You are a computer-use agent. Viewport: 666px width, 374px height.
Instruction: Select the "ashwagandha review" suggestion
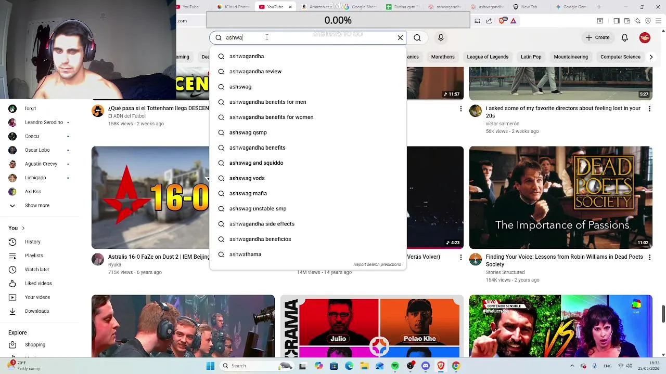pos(308,71)
